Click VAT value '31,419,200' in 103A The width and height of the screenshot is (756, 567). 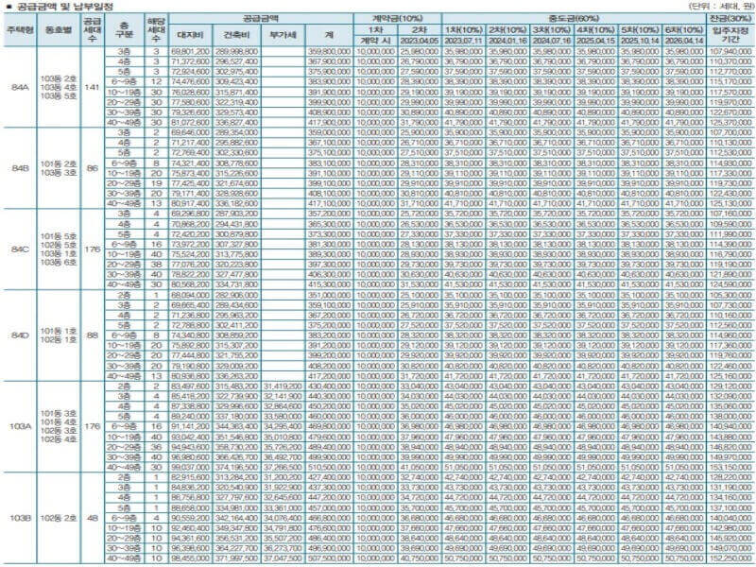[x=283, y=387]
